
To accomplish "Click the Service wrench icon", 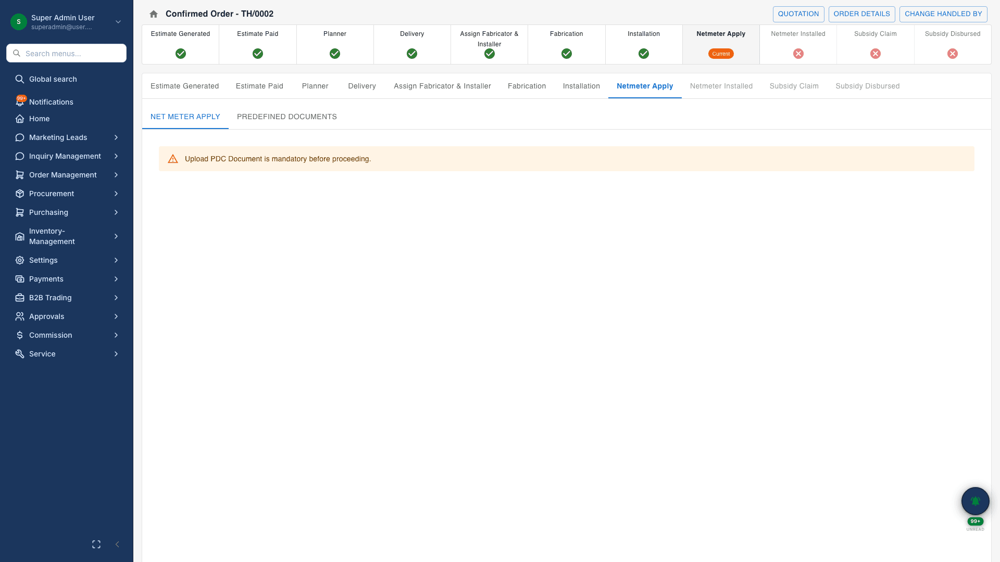I will (x=20, y=354).
